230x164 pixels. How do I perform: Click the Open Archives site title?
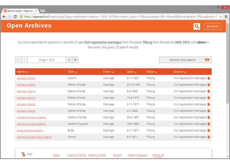(29, 26)
